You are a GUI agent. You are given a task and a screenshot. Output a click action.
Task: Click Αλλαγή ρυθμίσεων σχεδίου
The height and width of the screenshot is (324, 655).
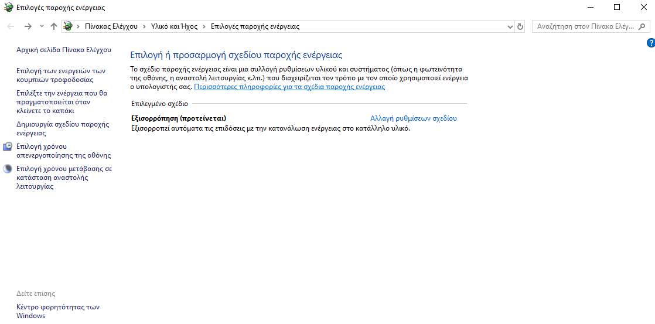(x=414, y=118)
